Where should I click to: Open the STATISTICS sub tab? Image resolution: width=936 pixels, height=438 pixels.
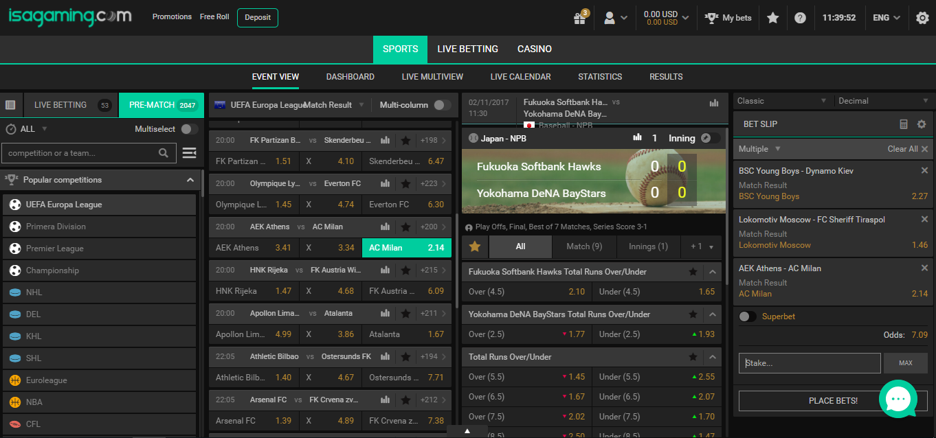click(x=600, y=77)
